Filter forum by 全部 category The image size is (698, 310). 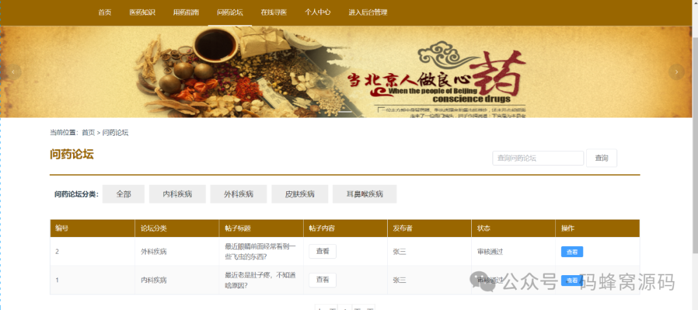coord(123,194)
